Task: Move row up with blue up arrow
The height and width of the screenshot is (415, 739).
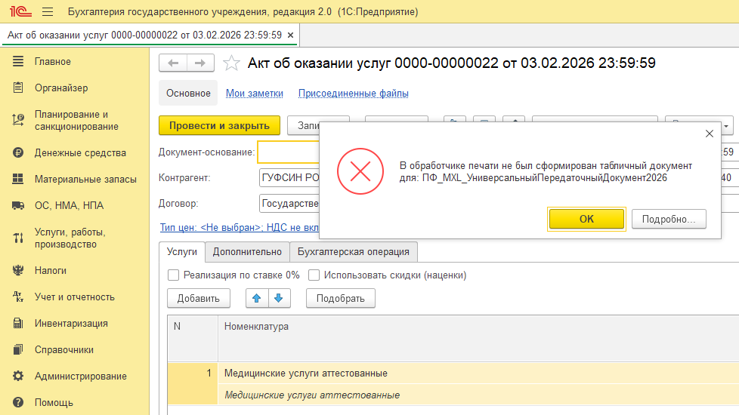Action: [x=257, y=298]
